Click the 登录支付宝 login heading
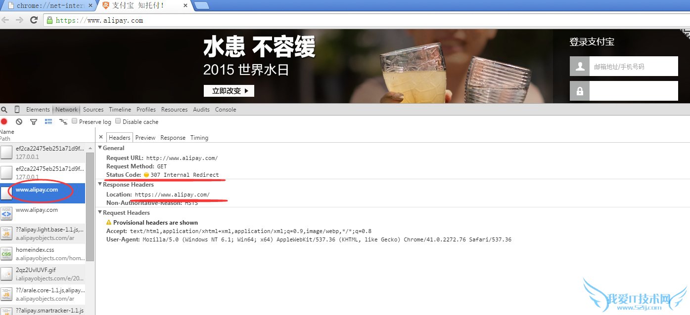Viewport: 690px width, 315px height. [x=592, y=42]
